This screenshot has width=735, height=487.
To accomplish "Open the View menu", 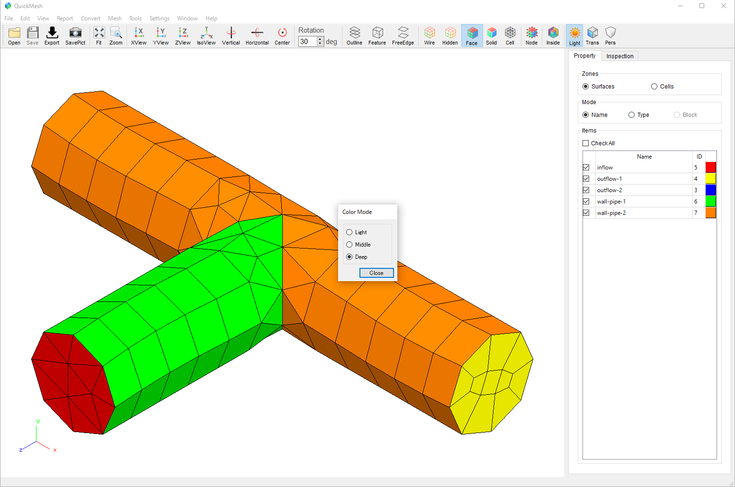I will (43, 18).
